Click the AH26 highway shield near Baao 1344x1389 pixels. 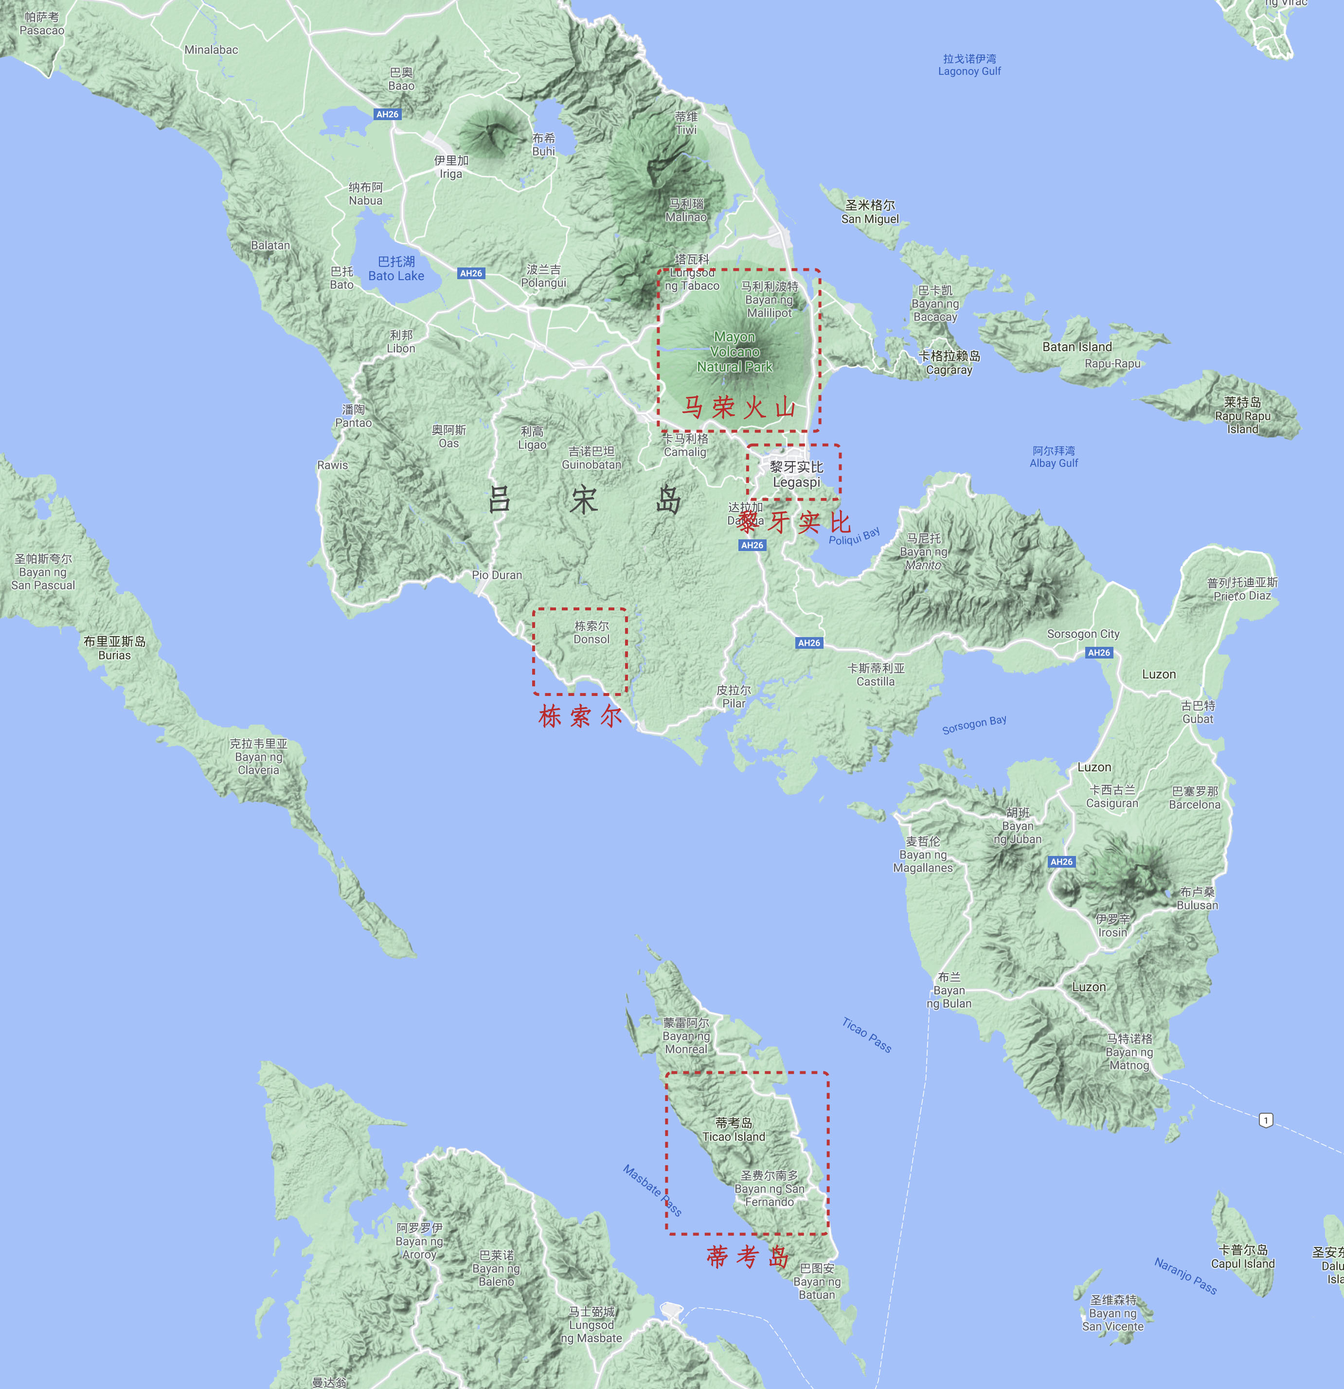pyautogui.click(x=387, y=114)
